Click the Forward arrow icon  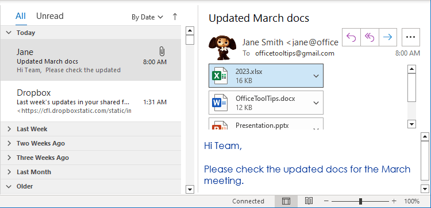387,37
